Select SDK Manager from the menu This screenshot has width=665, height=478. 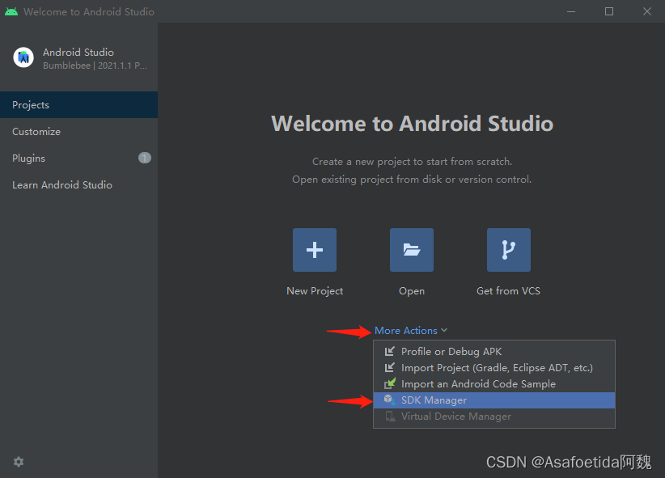pyautogui.click(x=494, y=400)
